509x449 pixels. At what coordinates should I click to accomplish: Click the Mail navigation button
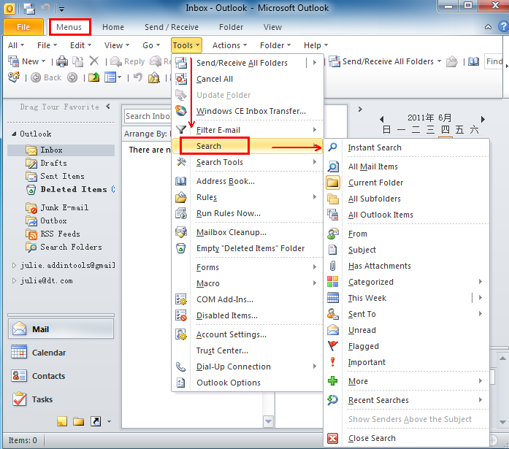tap(61, 329)
